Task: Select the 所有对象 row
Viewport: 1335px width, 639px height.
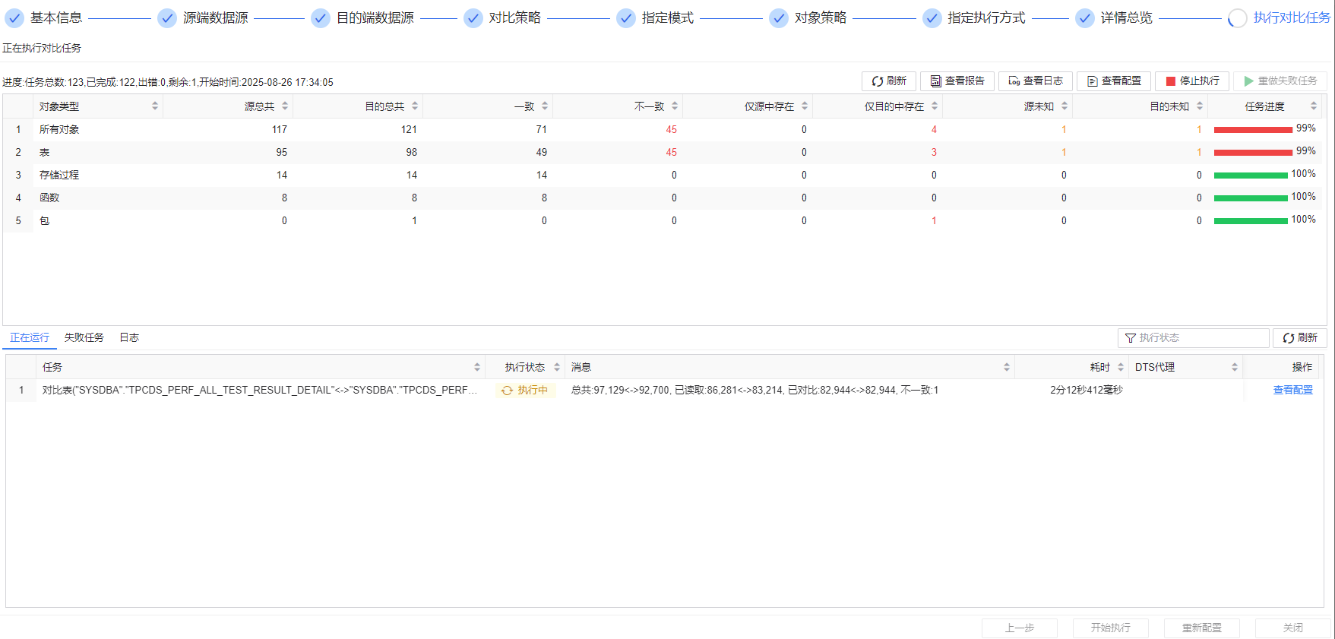Action: (x=663, y=130)
